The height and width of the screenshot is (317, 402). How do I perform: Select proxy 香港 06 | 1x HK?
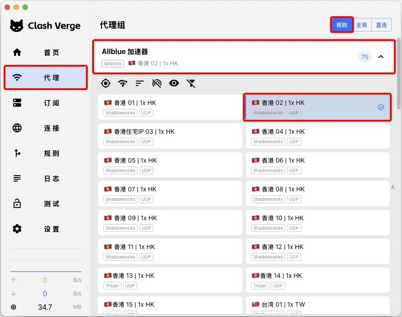tap(318, 165)
